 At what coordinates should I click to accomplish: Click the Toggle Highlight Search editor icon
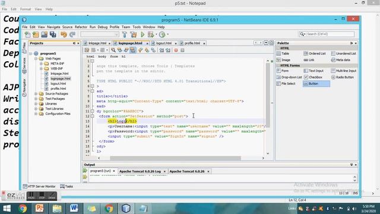(132, 50)
